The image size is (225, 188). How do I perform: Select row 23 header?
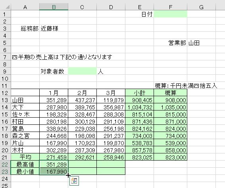[x=5, y=171]
